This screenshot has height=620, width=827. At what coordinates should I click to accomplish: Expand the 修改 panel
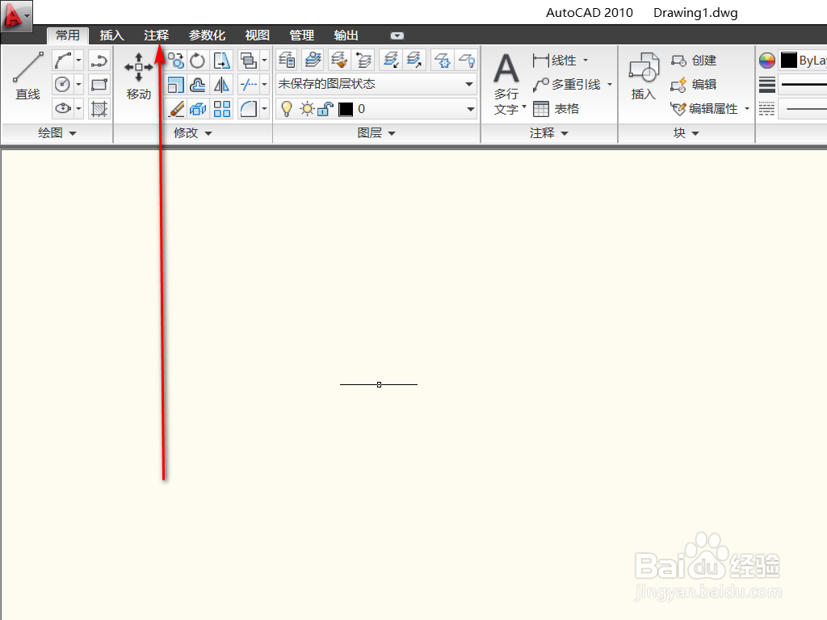(x=192, y=133)
